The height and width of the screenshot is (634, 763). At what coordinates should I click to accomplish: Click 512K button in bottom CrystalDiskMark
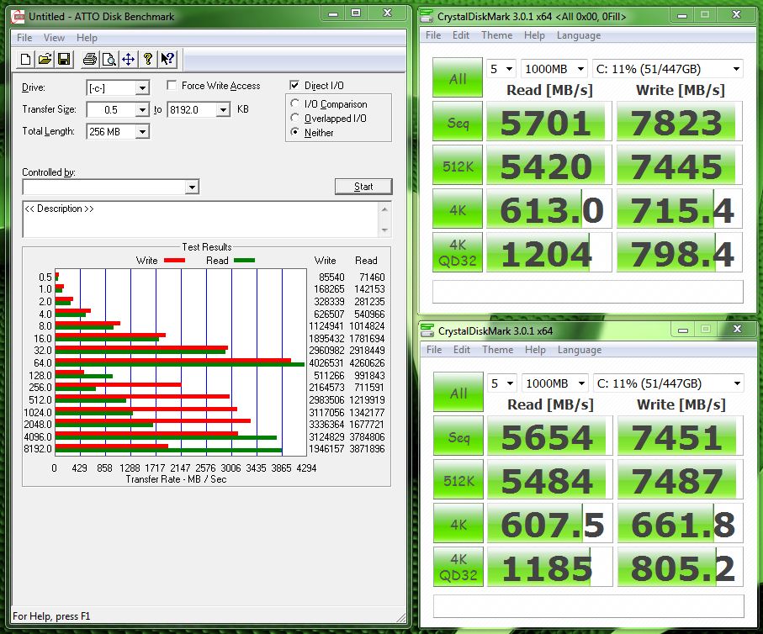(458, 479)
